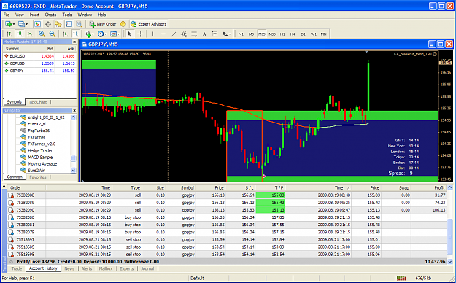Toggle the Navigator panel star-folder icon
The height and width of the screenshot is (283, 456).
(58, 24)
